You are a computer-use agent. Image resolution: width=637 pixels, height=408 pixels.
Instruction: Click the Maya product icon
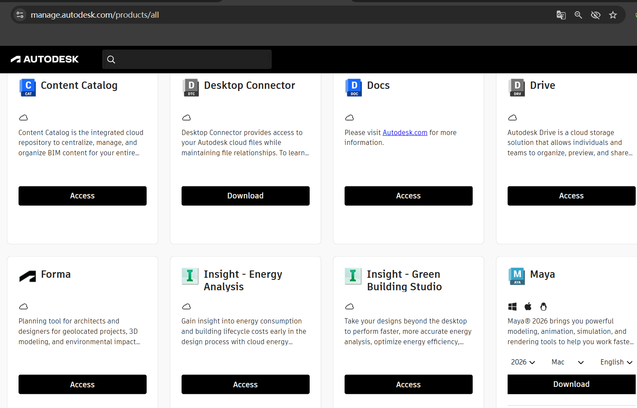[517, 276]
